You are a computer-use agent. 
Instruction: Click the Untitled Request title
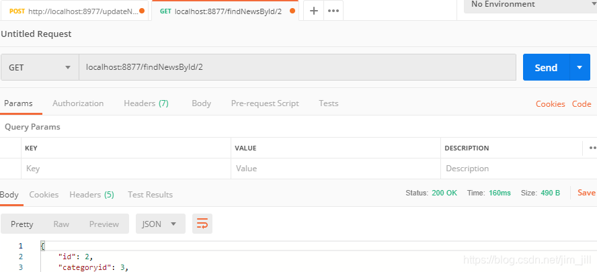[x=36, y=34]
